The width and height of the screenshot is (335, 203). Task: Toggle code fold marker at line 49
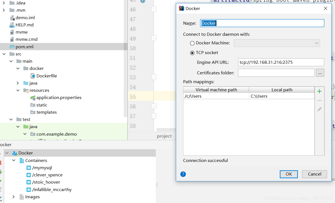tap(154, 38)
